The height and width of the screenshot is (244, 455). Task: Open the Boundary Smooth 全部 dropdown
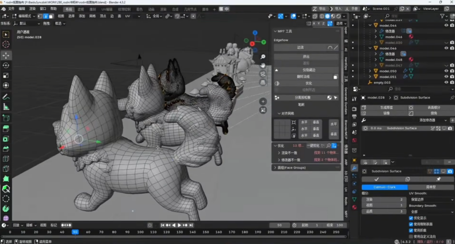(431, 212)
